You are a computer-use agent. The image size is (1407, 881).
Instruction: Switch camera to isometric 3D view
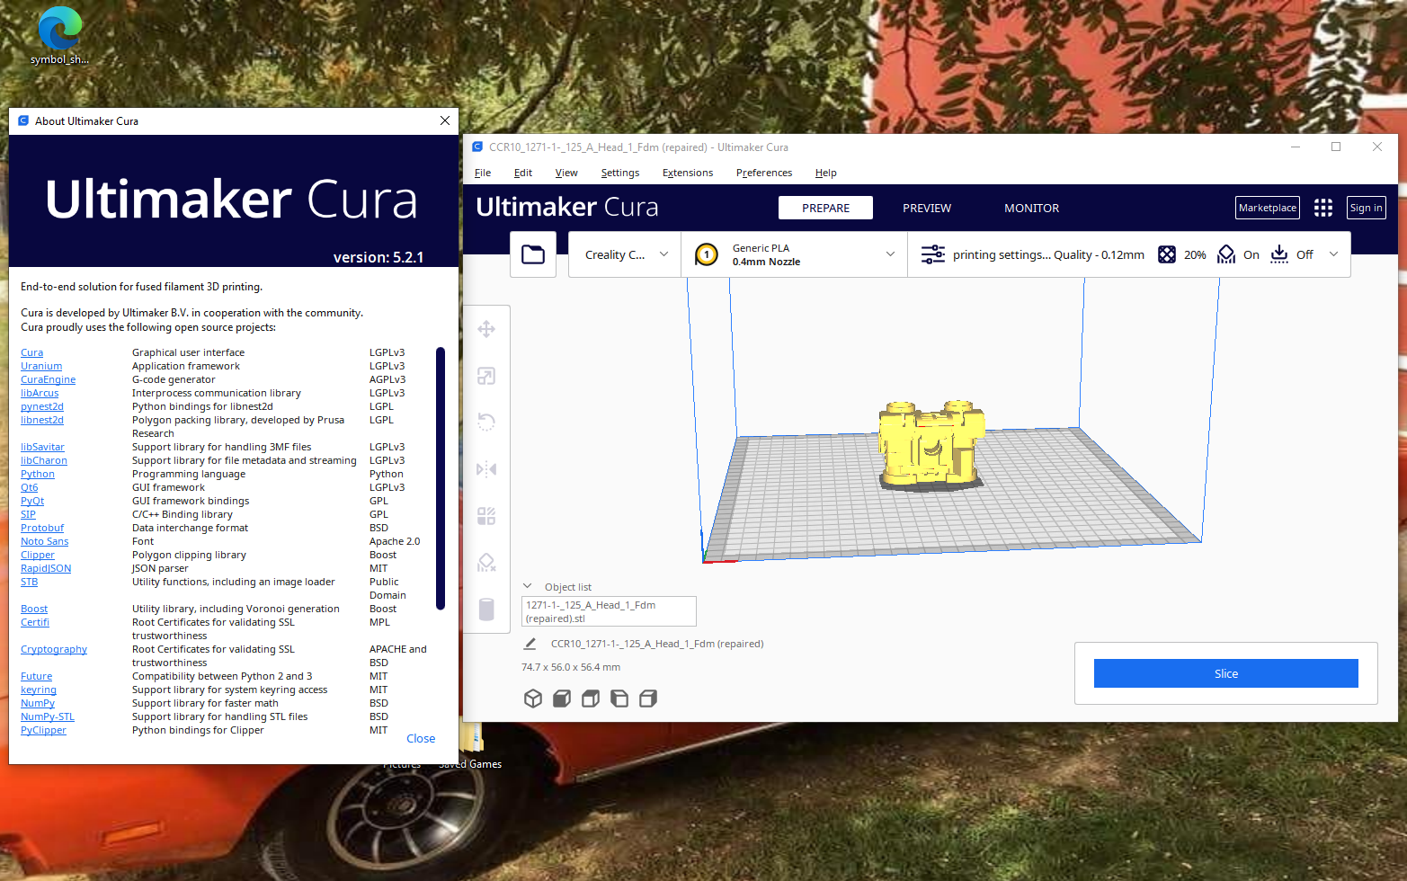pos(533,698)
